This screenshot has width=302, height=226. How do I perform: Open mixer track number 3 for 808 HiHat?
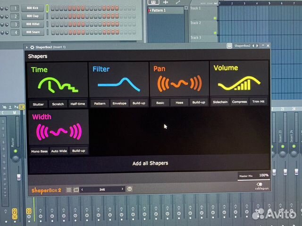tap(15, 24)
